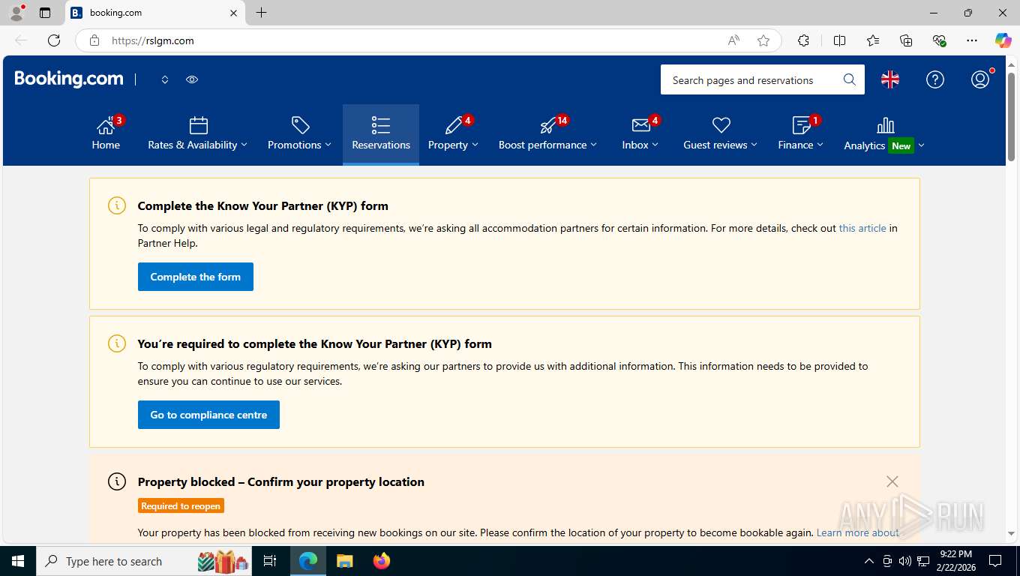Open File Explorer from the taskbar
The height and width of the screenshot is (576, 1020).
344,561
